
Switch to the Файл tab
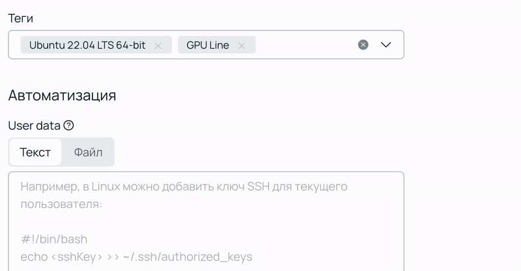[x=88, y=152]
